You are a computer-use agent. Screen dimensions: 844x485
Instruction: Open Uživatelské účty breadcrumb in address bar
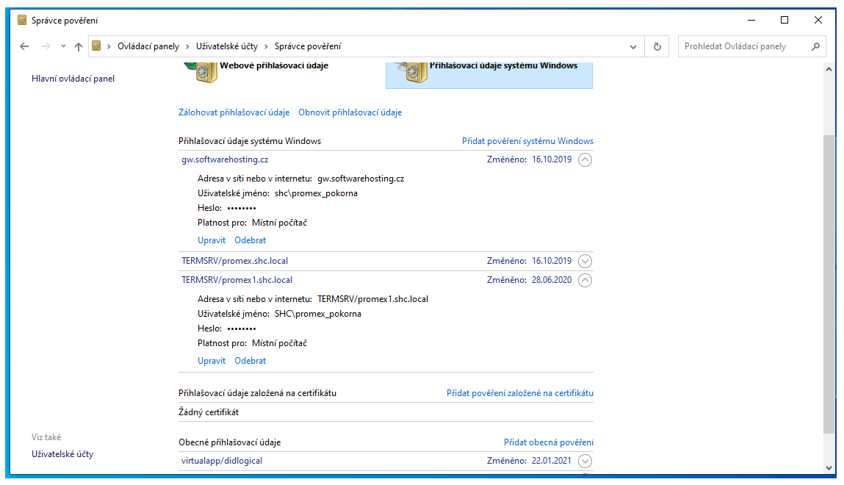pos(226,46)
